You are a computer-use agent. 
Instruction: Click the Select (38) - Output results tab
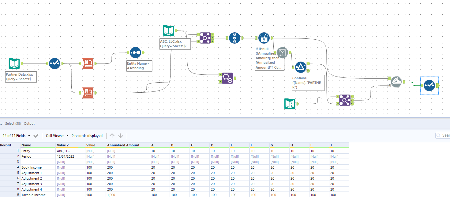coord(17,123)
